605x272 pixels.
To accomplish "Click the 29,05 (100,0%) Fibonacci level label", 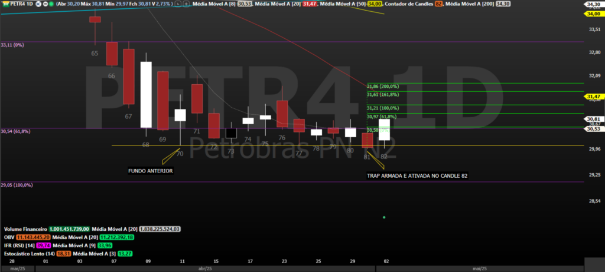I will 17,185.
